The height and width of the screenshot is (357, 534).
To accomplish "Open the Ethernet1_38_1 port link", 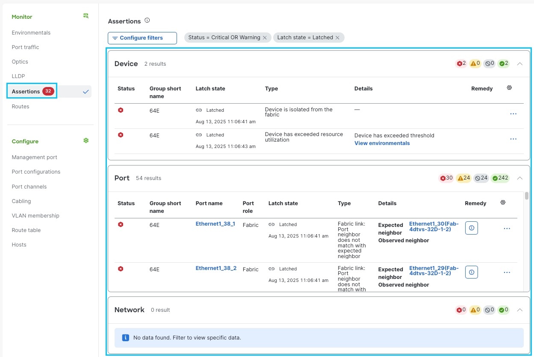I will click(215, 224).
